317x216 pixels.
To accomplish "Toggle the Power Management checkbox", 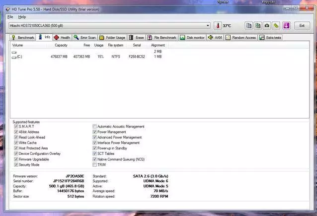I will click(94, 132).
